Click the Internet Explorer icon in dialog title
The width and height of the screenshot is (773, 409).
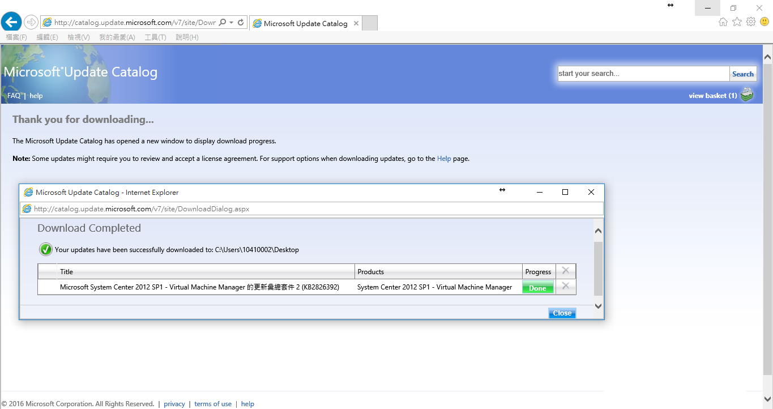[28, 192]
